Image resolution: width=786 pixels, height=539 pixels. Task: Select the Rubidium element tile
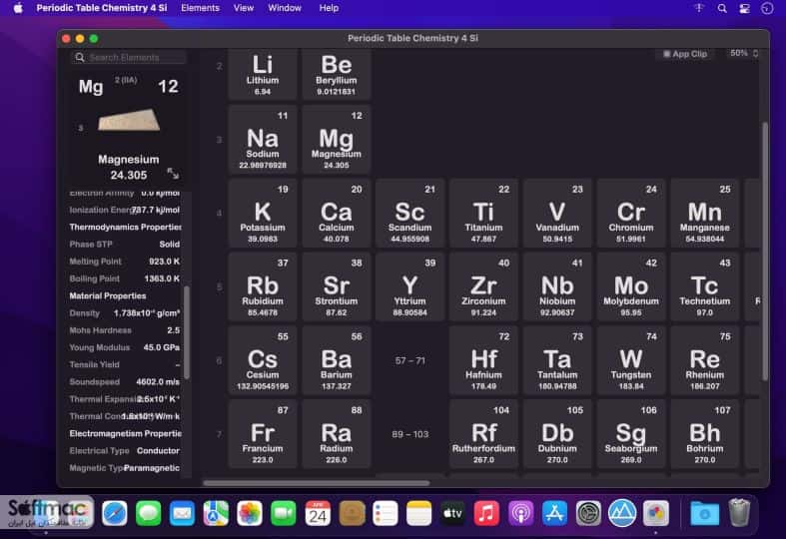(263, 287)
